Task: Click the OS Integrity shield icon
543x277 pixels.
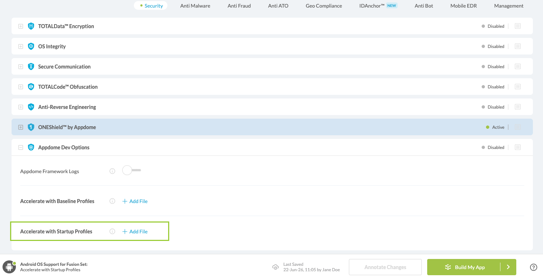Action: (x=31, y=46)
